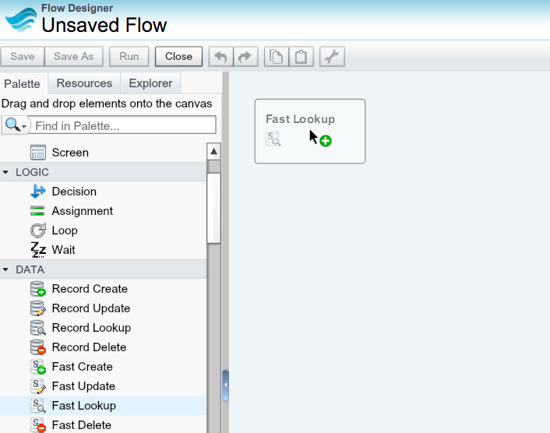The height and width of the screenshot is (433, 550).
Task: Click the Save As button
Action: [73, 57]
